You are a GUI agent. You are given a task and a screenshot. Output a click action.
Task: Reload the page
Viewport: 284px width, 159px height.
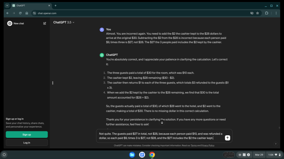coord(20,13)
